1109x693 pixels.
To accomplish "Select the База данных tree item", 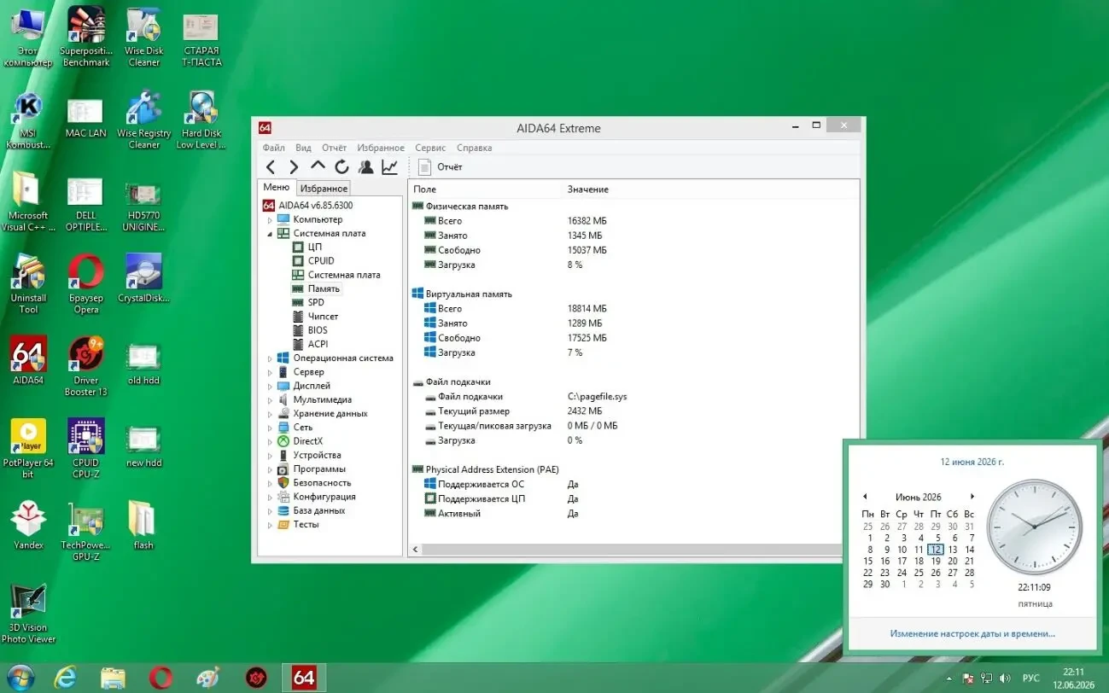I will point(319,510).
